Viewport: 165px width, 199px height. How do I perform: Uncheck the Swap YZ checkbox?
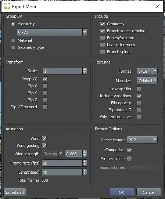click(45, 79)
